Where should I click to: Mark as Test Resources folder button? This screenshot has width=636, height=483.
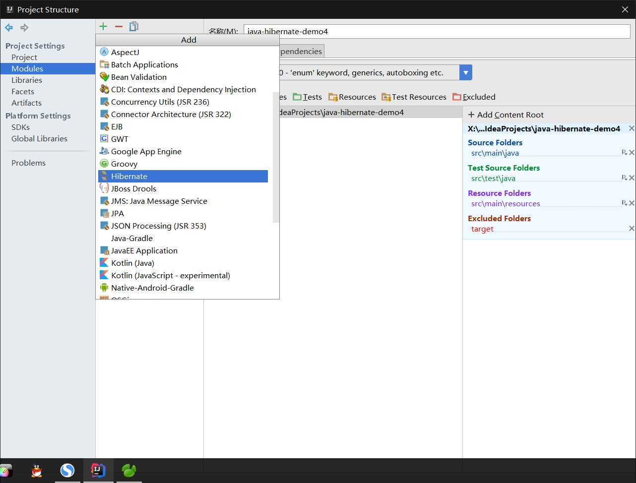414,97
